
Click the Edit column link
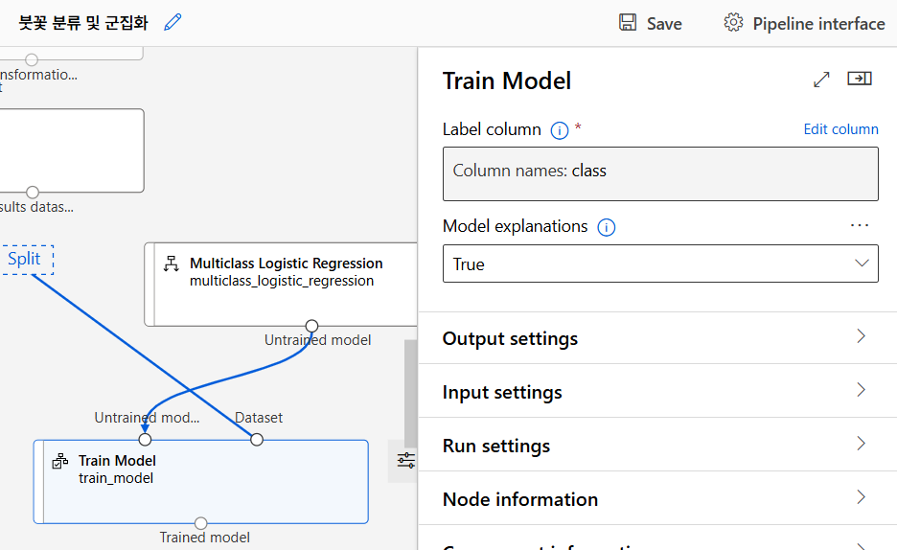(840, 129)
